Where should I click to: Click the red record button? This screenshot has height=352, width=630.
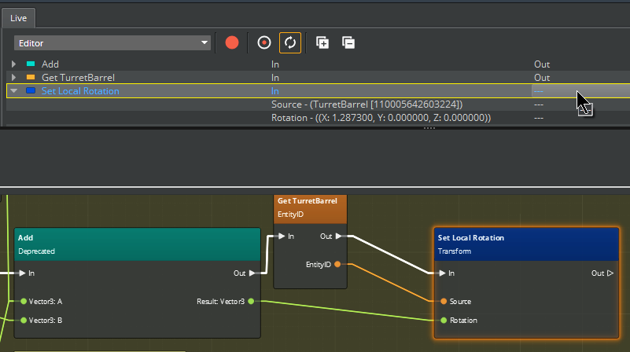(232, 42)
